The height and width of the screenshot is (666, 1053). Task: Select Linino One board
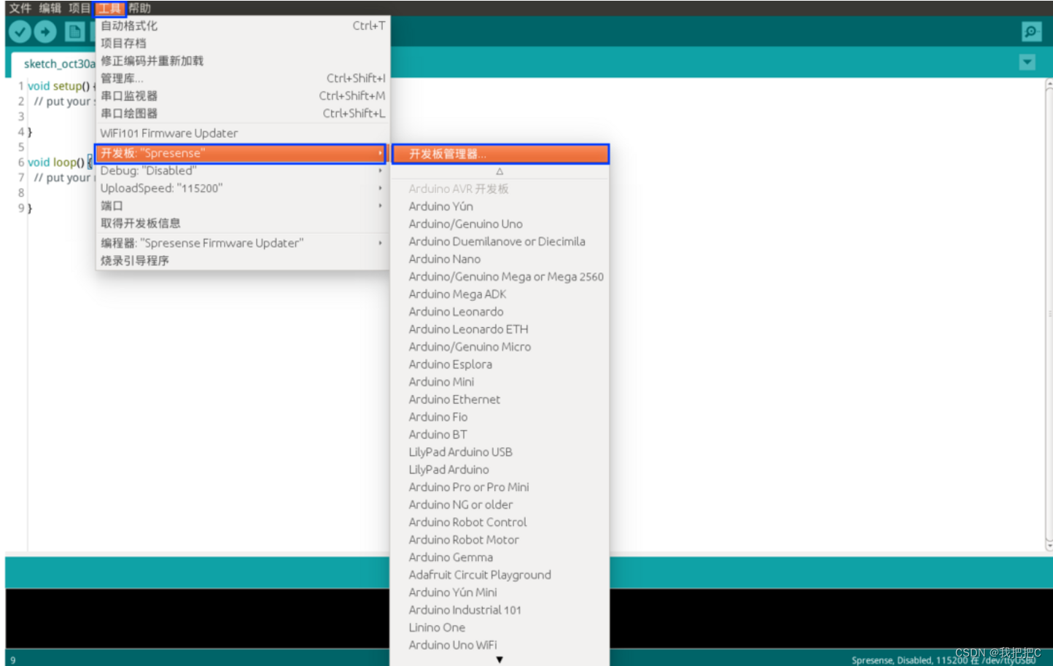click(500, 627)
